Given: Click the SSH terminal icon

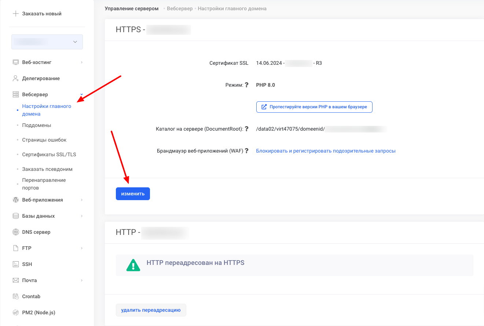Looking at the screenshot, I should click(x=16, y=264).
